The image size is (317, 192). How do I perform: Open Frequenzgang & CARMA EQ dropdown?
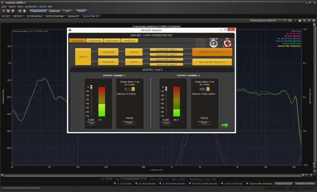(x=267, y=20)
